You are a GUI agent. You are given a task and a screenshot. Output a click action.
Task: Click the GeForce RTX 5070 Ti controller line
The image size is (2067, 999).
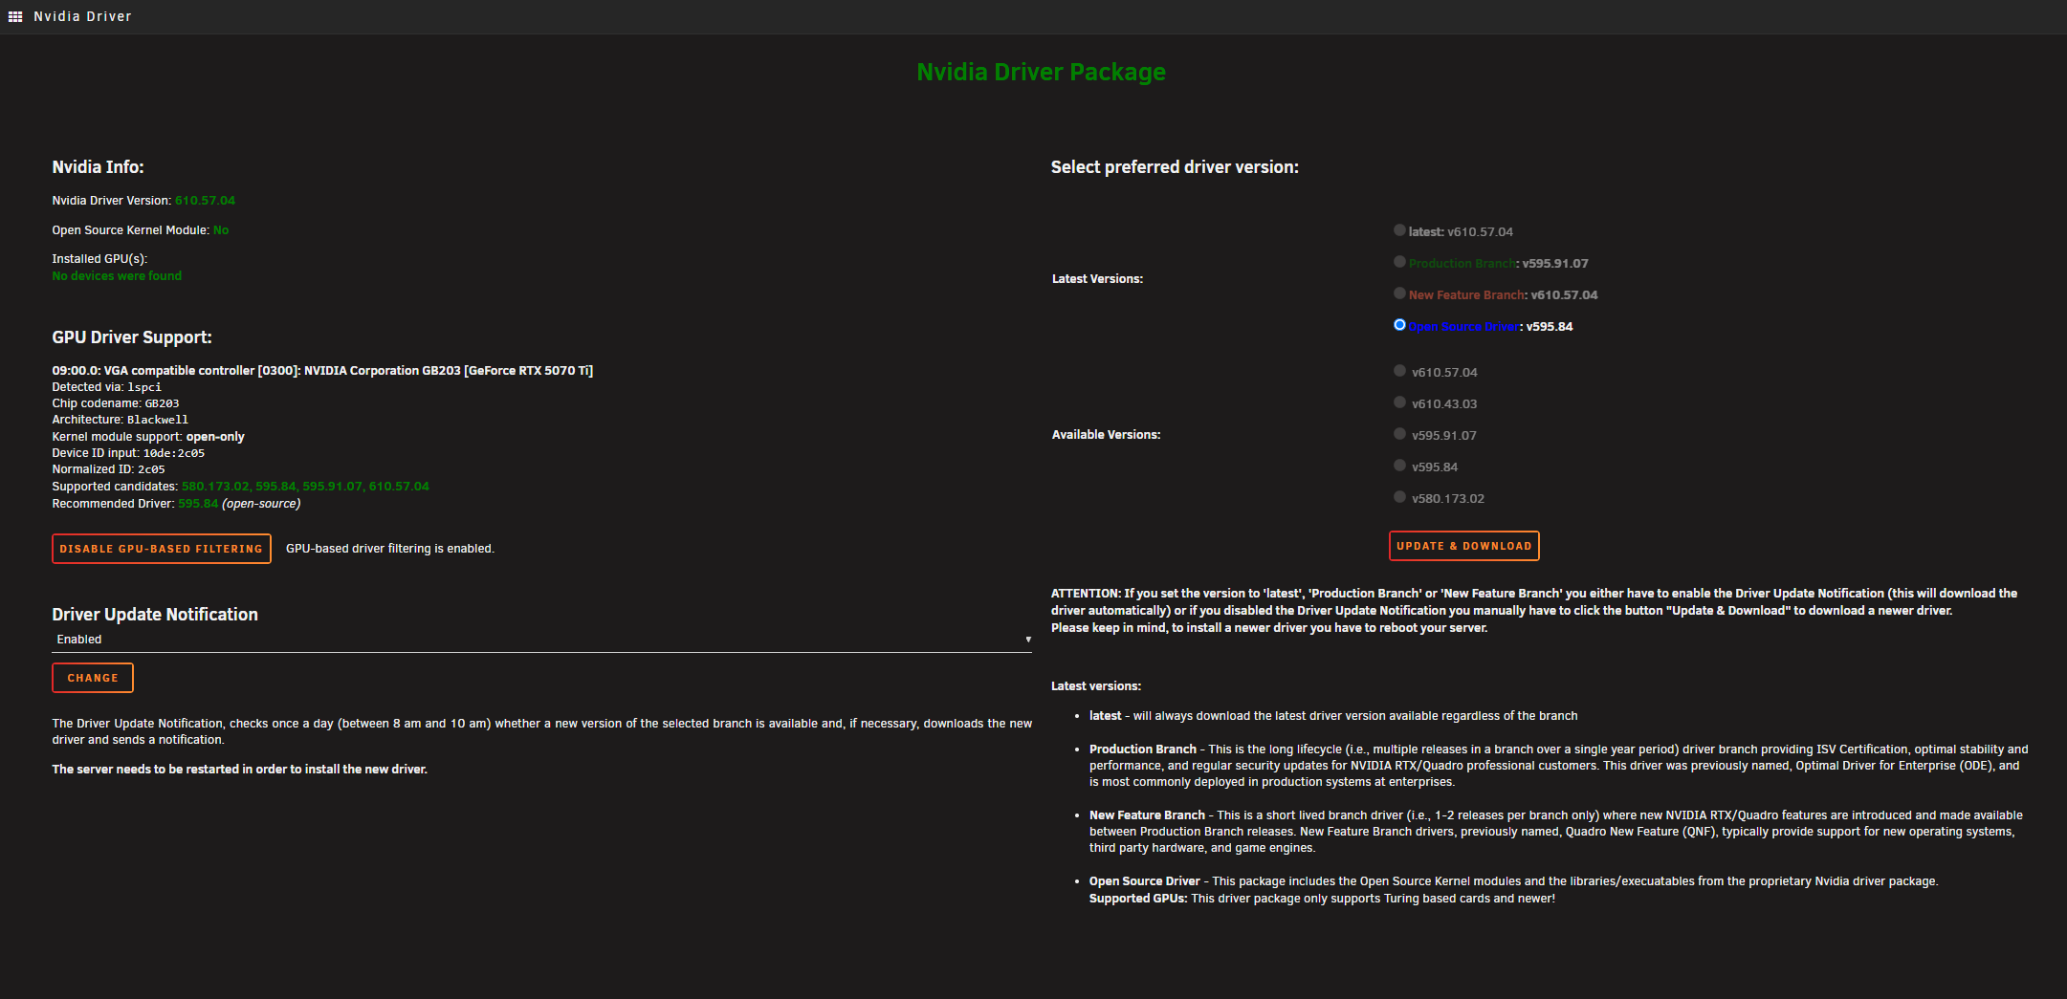(322, 371)
